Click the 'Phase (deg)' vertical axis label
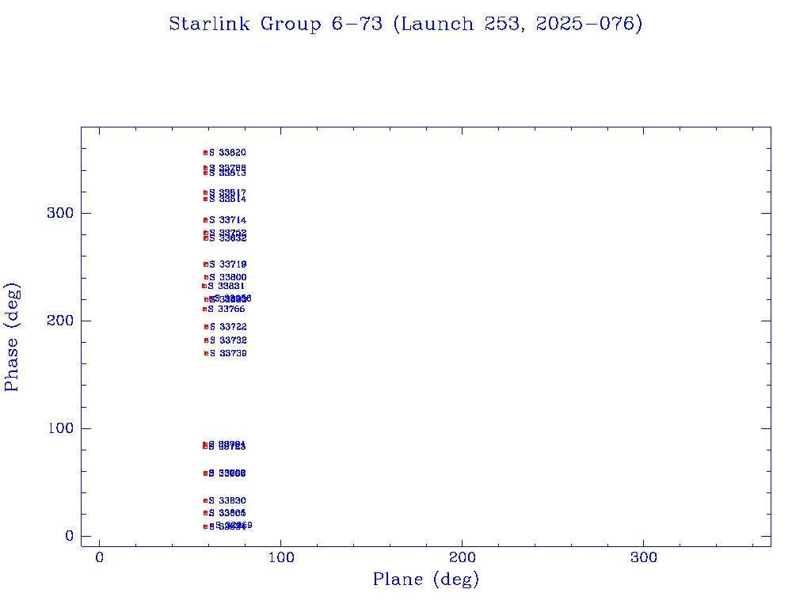Viewport: 811px width, 608px height. pos(11,337)
